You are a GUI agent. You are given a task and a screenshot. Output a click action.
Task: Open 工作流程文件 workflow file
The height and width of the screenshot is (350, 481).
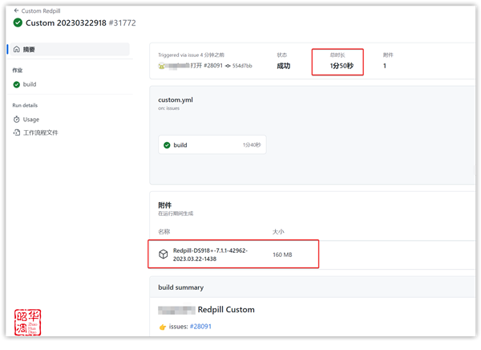41,132
